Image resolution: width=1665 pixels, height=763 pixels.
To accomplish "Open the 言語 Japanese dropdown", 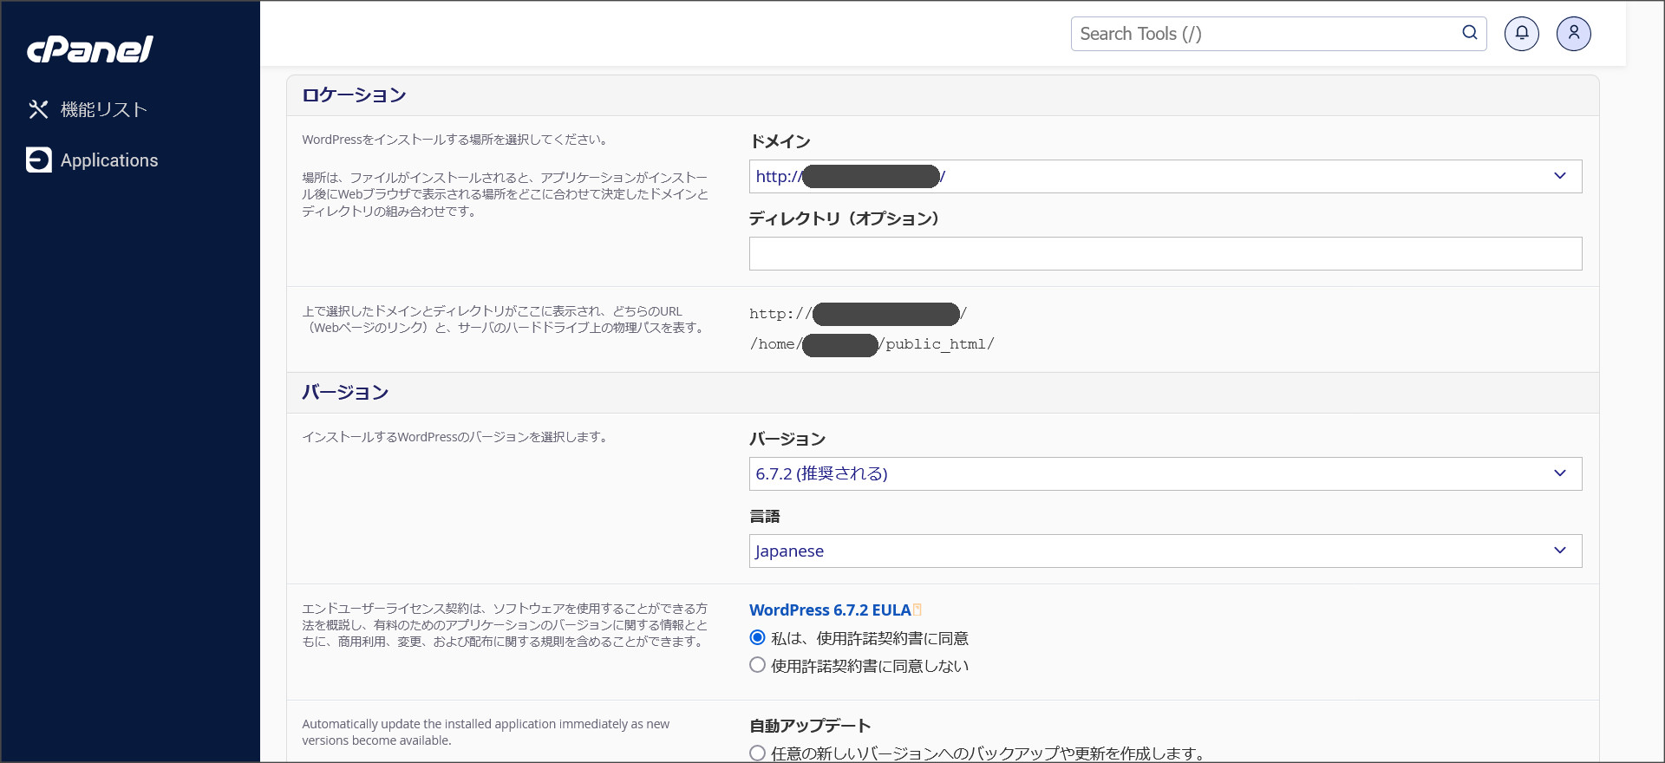I will pos(1165,551).
